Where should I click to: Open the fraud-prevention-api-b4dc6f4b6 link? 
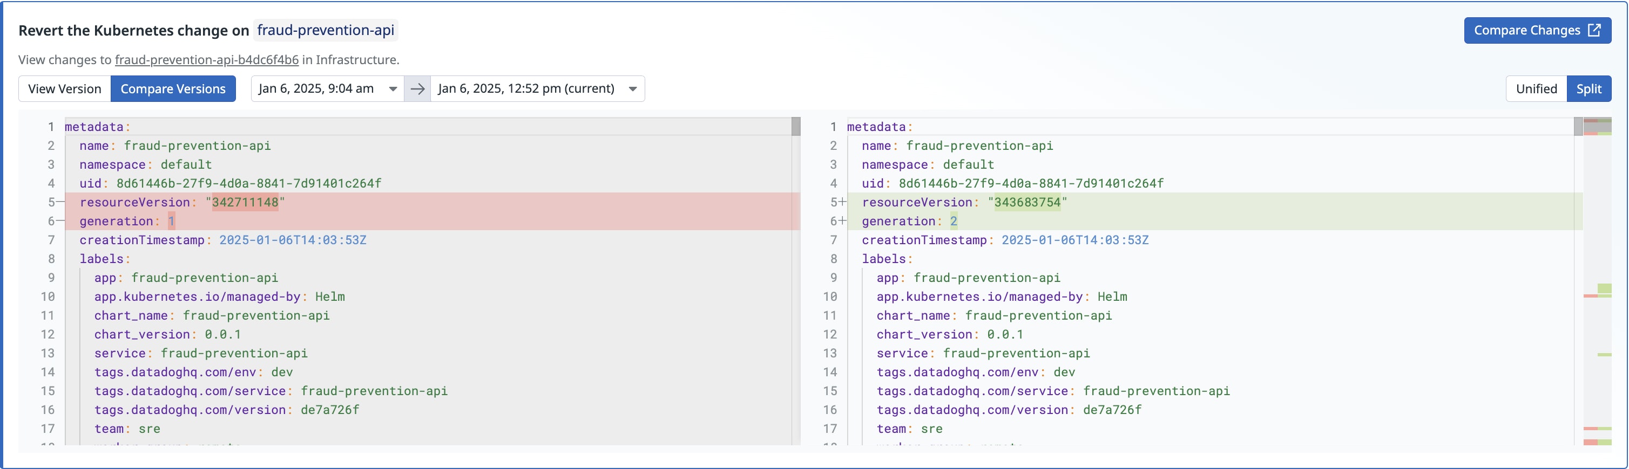point(206,60)
